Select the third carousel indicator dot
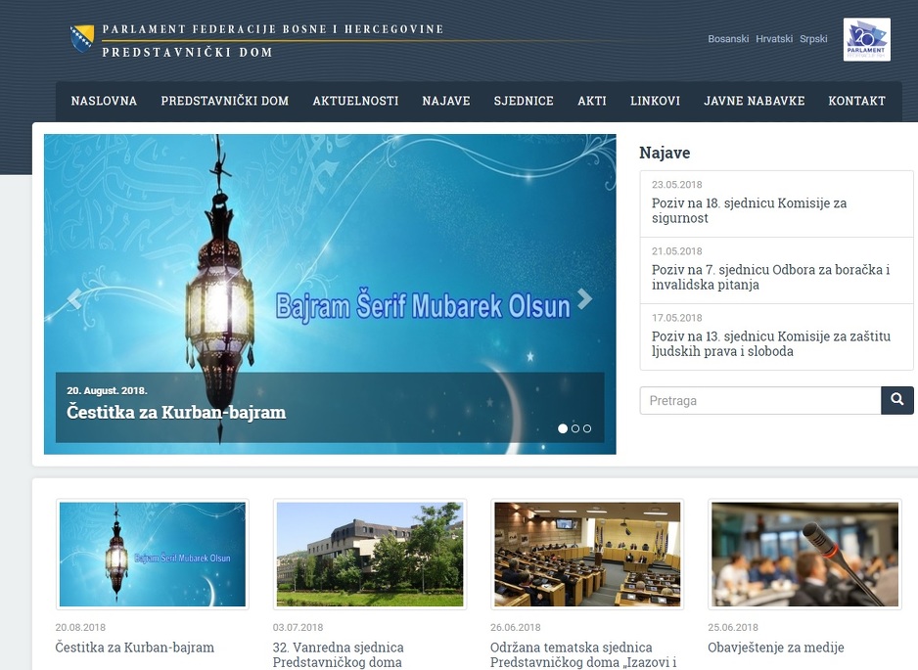 (x=587, y=428)
